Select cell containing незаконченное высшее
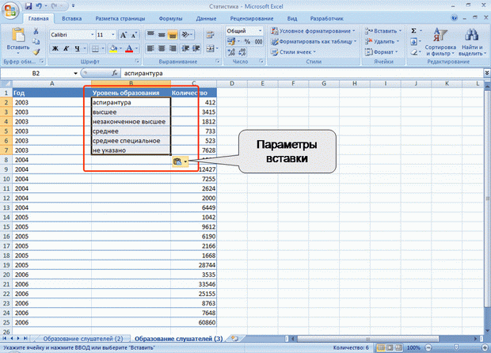This screenshot has width=491, height=353. click(x=131, y=122)
